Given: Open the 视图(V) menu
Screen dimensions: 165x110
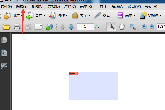Looking at the screenshot, I should 38,7.
